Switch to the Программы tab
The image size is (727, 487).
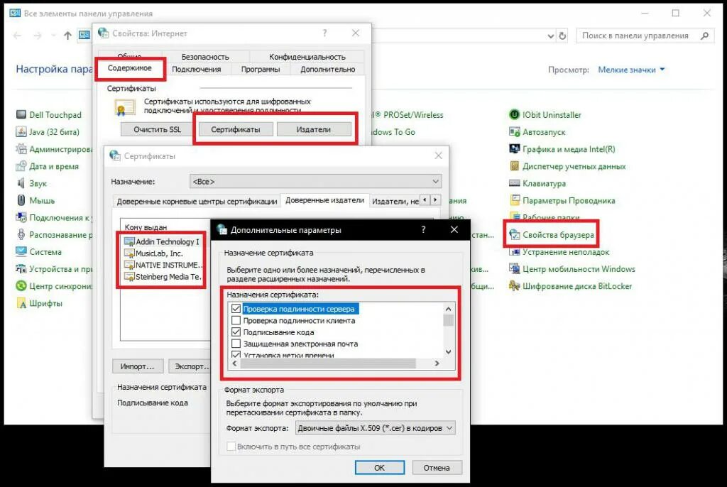pyautogui.click(x=261, y=69)
